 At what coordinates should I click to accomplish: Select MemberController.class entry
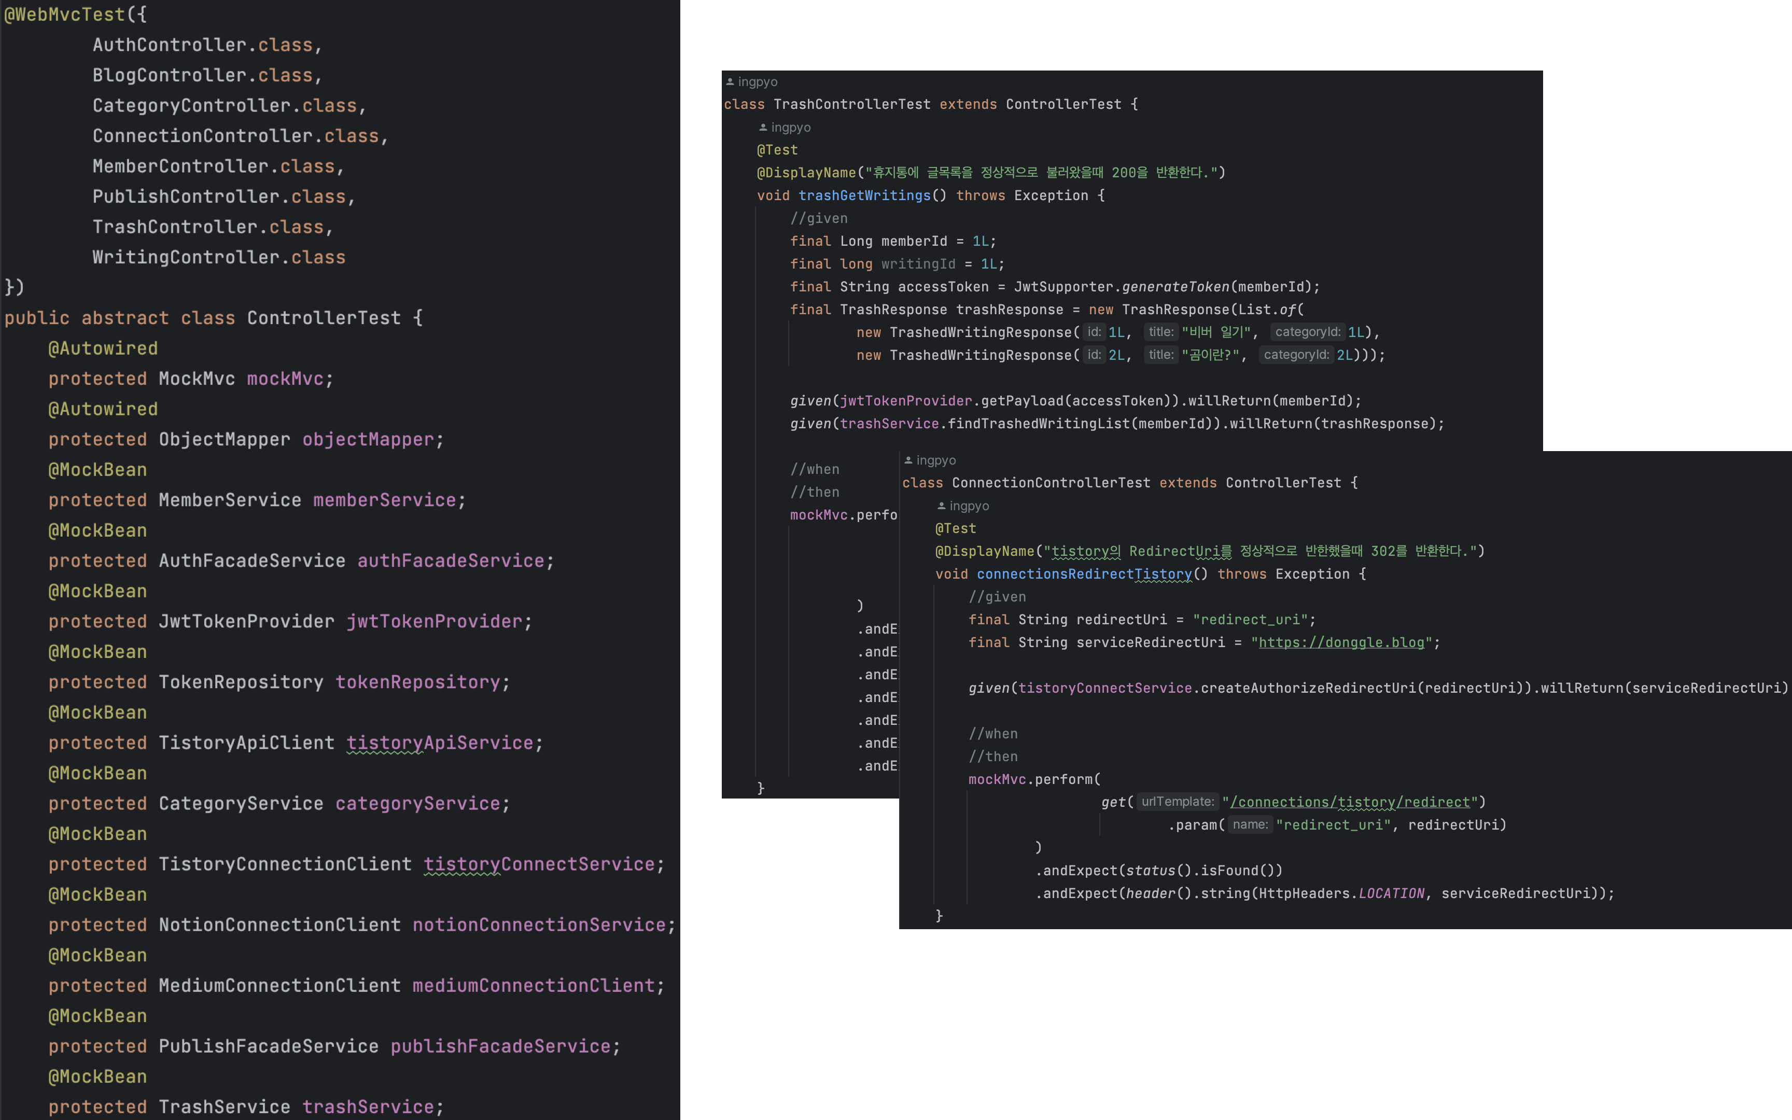[x=213, y=166]
